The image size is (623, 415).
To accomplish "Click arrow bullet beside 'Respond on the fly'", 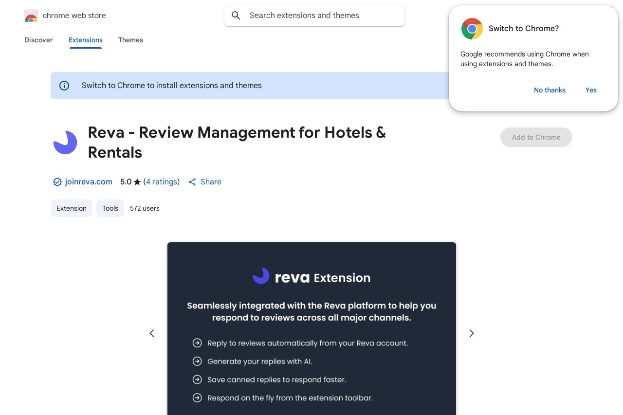I will (197, 398).
